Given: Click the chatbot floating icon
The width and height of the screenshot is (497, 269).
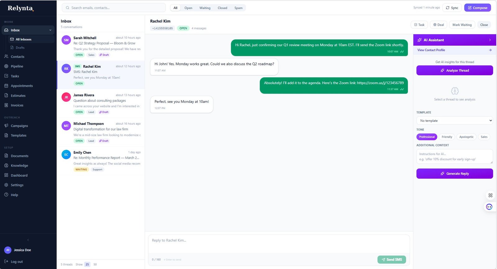Looking at the screenshot, I should [x=489, y=207].
